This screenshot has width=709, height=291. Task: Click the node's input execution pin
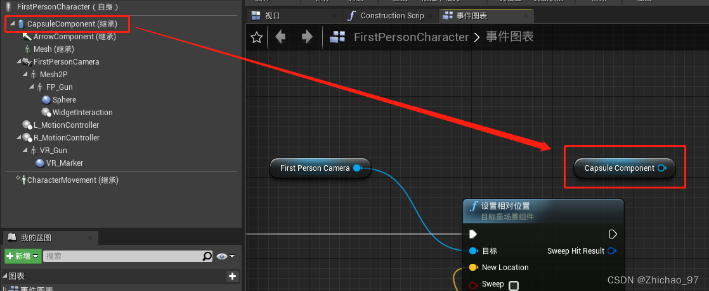(x=473, y=234)
